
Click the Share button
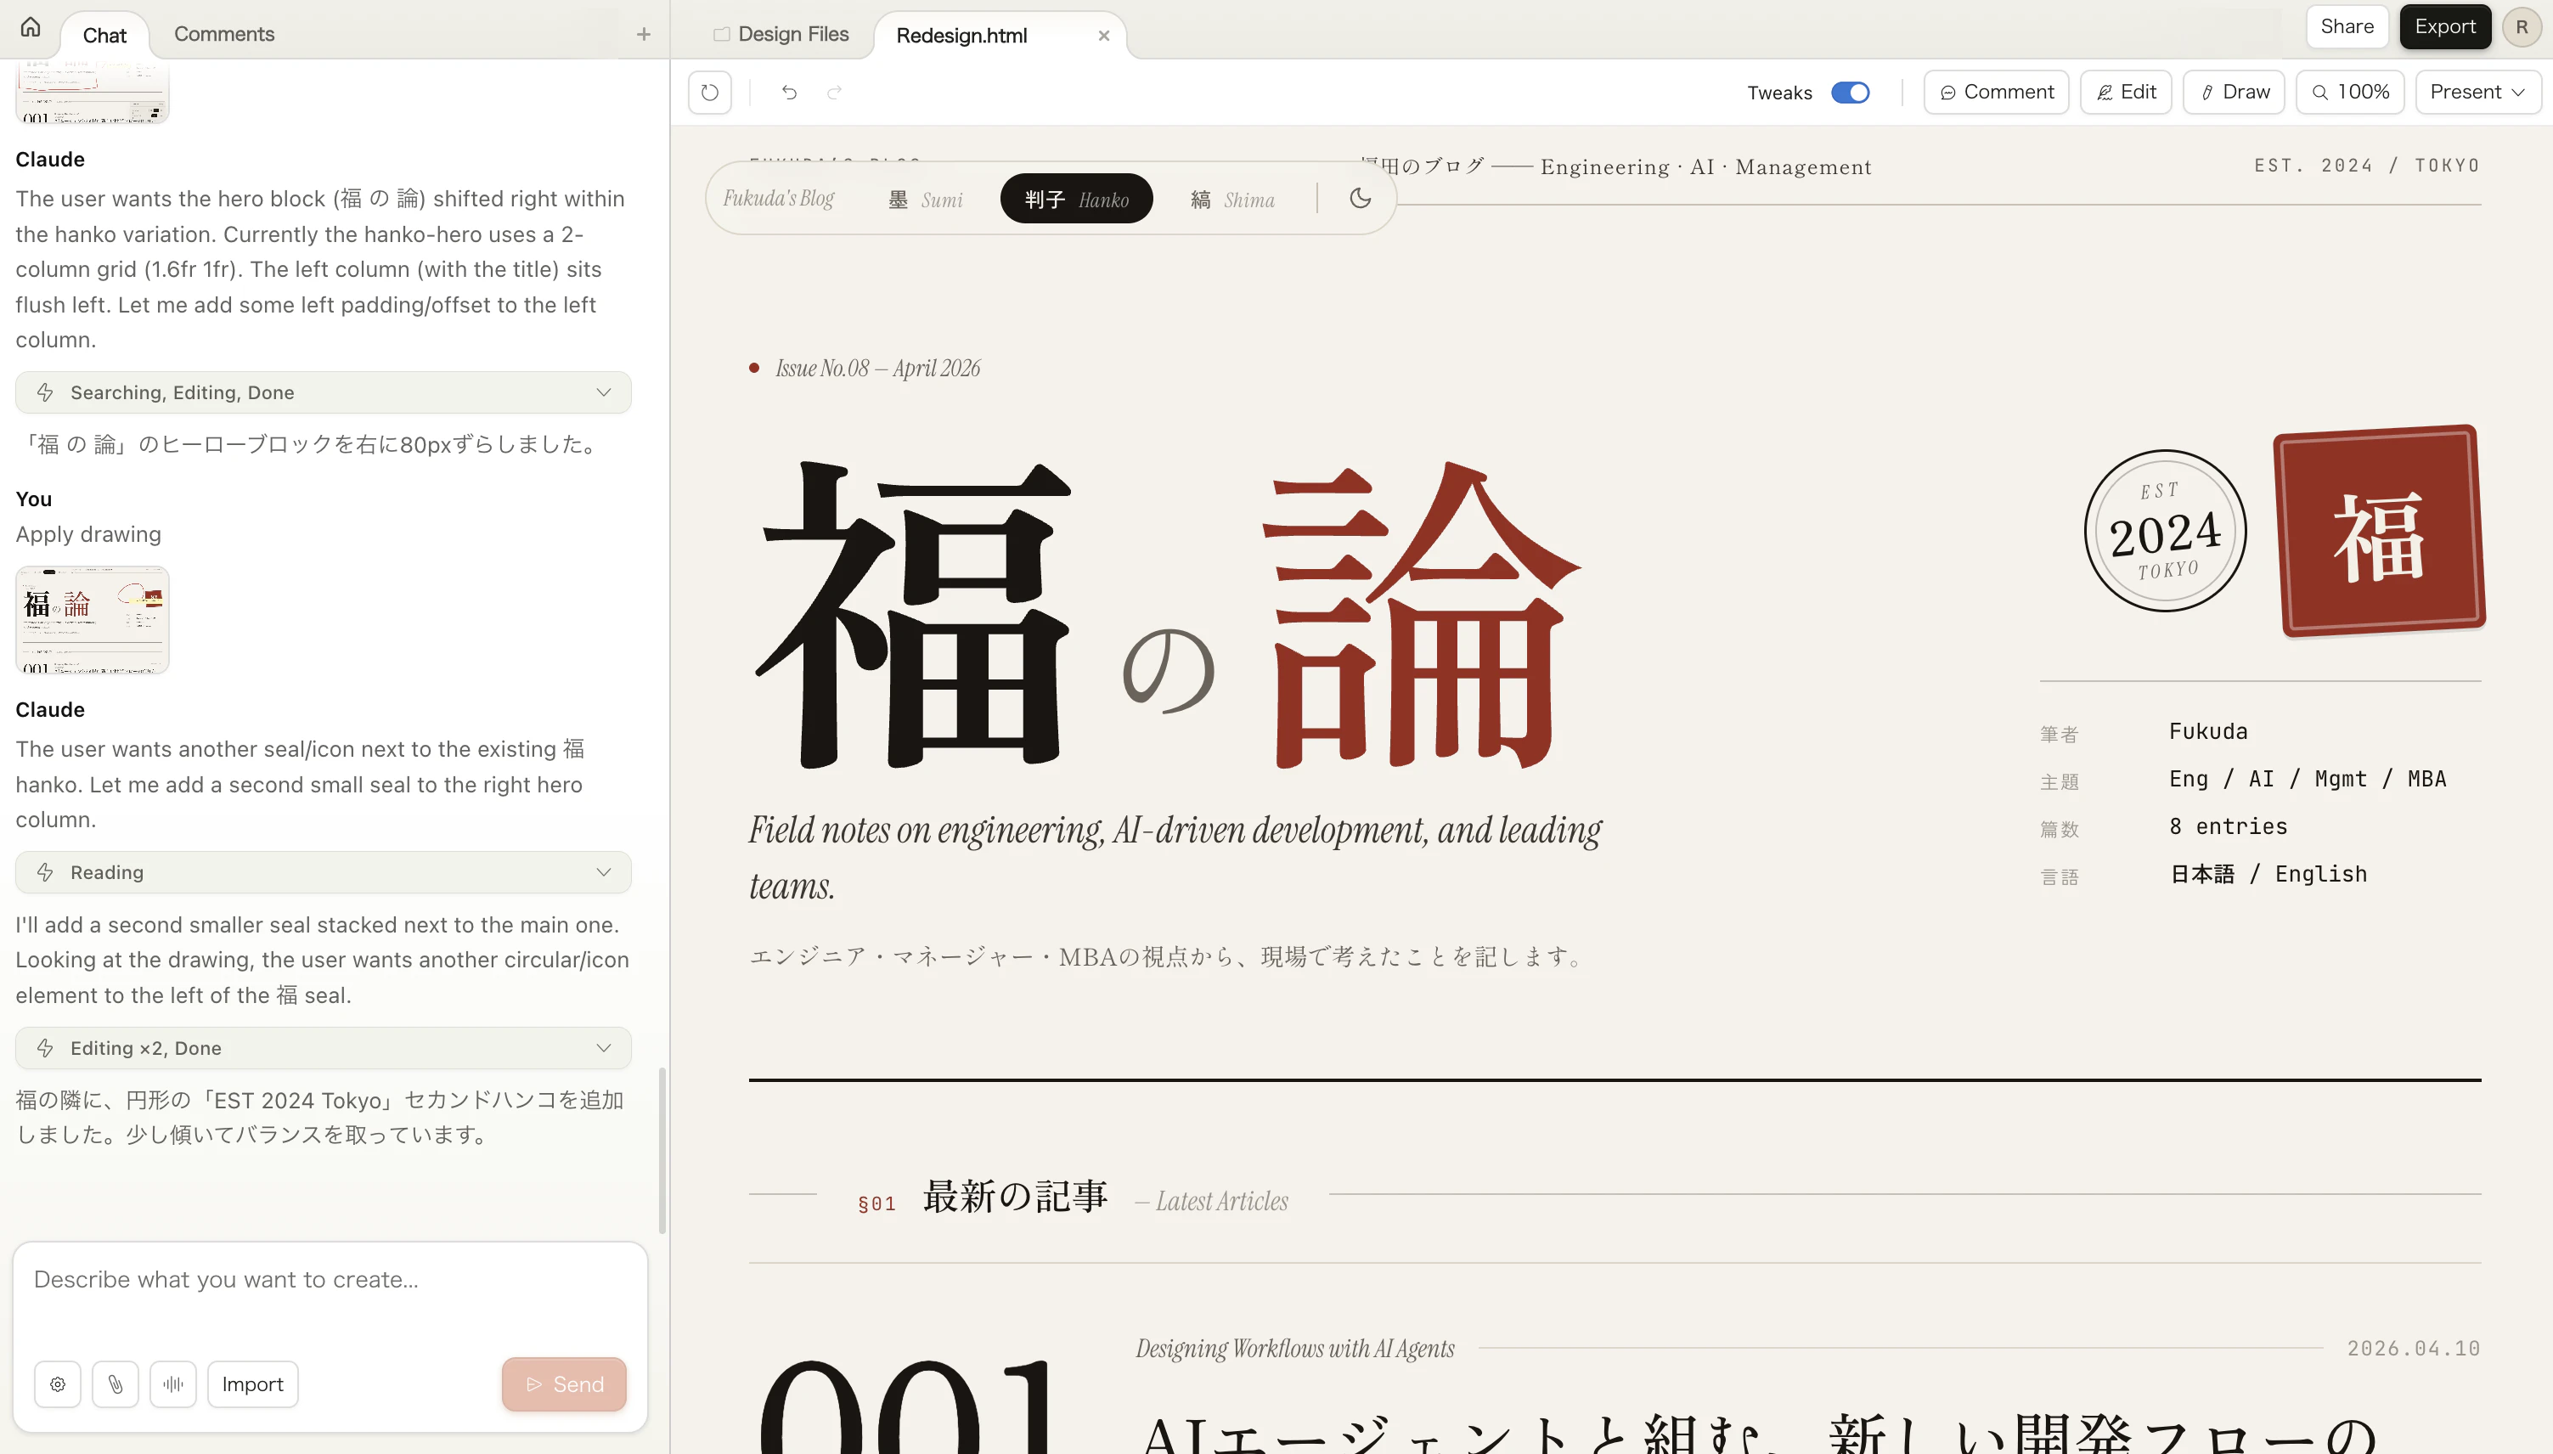tap(2347, 27)
